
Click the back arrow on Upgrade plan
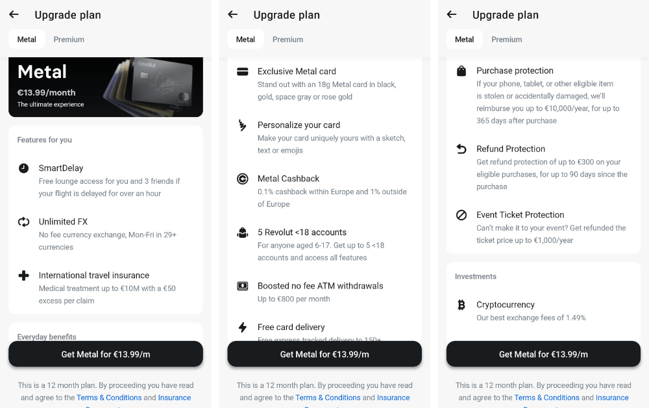coord(14,14)
